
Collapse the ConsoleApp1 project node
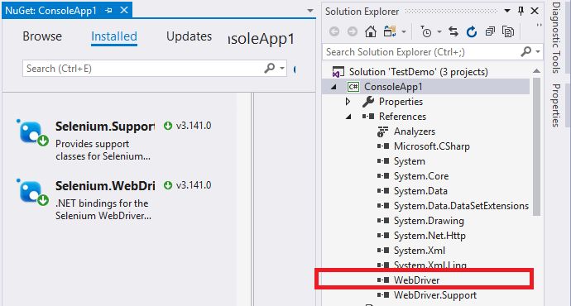(x=333, y=87)
